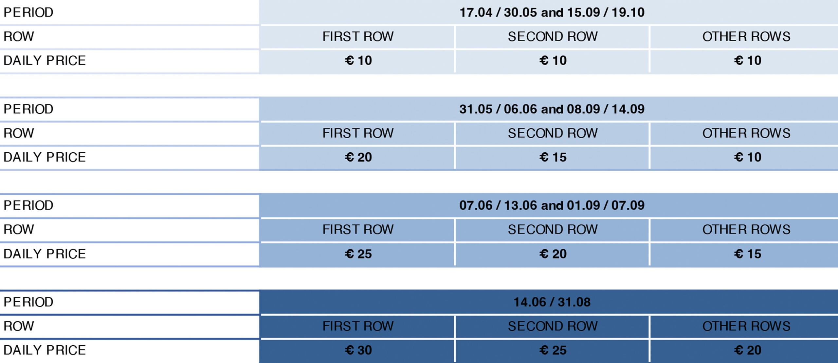Viewport: 838px width, 363px height.
Task: Click SECOND ROW header in the 17.04 / 30.05 table
Action: pyautogui.click(x=553, y=36)
